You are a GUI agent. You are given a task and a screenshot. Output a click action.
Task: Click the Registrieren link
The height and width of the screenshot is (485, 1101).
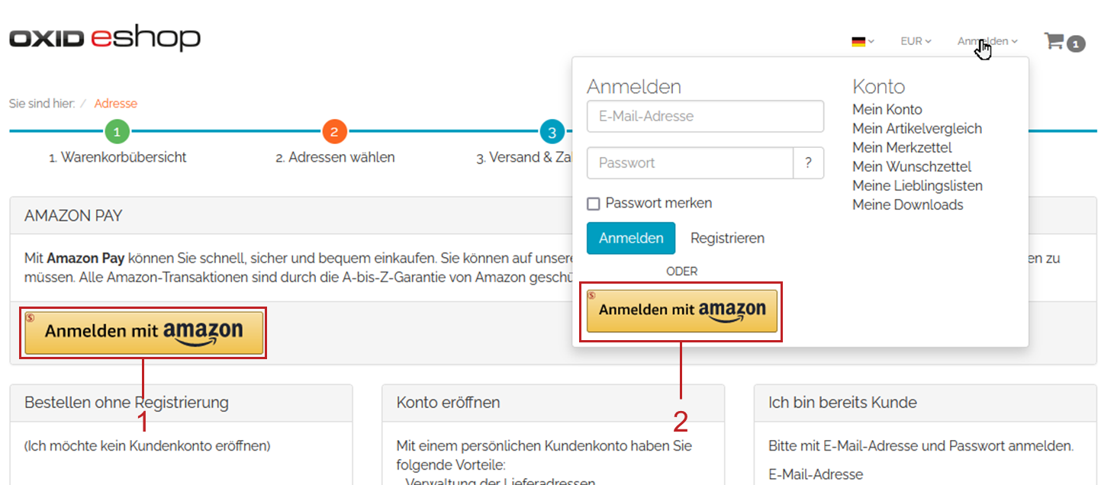[727, 239]
